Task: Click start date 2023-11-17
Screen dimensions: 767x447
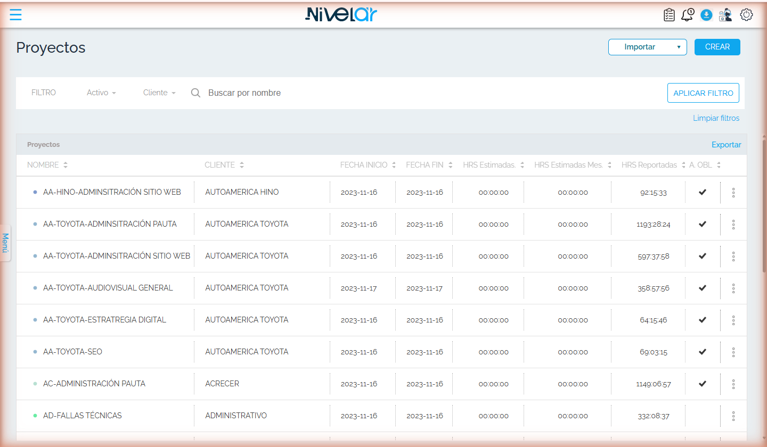Action: pos(359,288)
